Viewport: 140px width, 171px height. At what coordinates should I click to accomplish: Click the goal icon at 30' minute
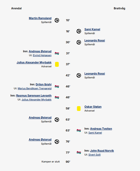(x=79, y=42)
